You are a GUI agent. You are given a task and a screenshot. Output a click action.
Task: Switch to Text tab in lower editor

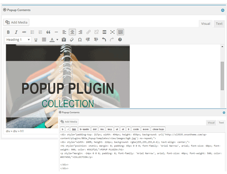pos(221,123)
